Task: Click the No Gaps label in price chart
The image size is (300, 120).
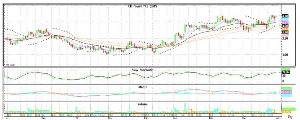Action: tap(10, 65)
